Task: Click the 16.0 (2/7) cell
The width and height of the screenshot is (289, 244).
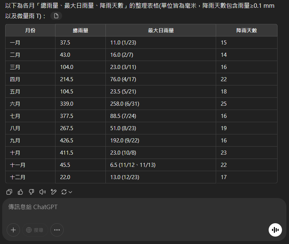Action: (161, 55)
